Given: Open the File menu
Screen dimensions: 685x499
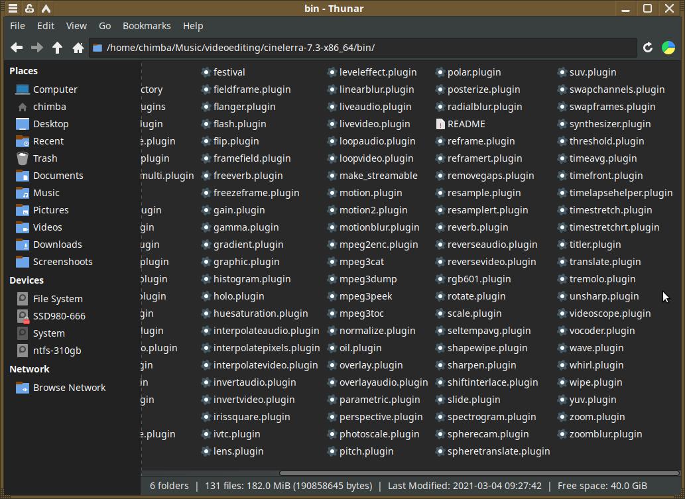Looking at the screenshot, I should tap(17, 26).
